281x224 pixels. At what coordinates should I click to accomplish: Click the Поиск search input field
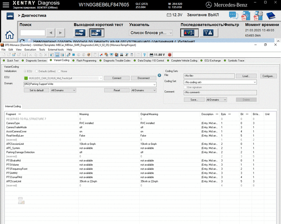32,33
